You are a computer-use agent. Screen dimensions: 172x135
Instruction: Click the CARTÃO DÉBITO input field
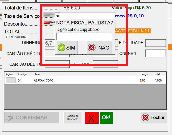(x=57, y=64)
